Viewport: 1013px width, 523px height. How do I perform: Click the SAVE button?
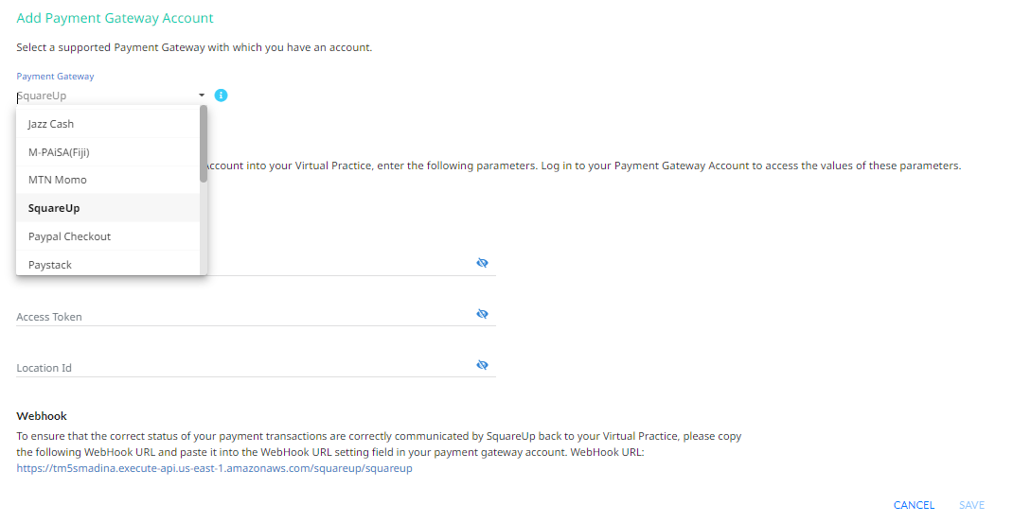(971, 505)
